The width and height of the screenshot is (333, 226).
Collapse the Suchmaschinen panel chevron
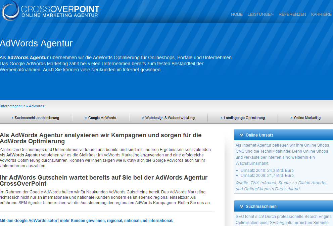click(241, 206)
